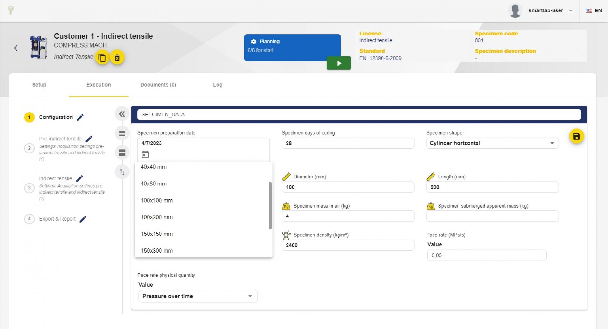Expand Specimen shape dropdown
Screen dimensions: 608x329
(x=492, y=143)
